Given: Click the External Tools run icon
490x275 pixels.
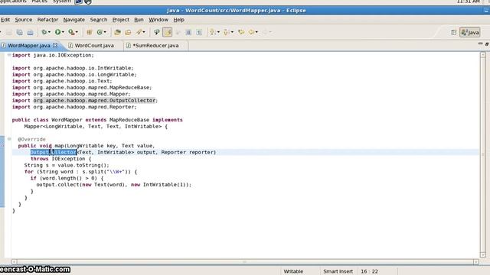Looking at the screenshot, I should click(x=71, y=32).
